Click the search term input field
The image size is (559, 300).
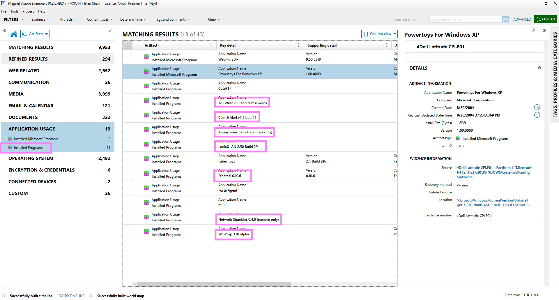465,20
